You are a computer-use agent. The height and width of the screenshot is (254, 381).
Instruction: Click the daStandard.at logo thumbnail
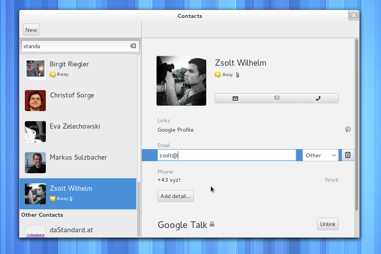pos(35,231)
